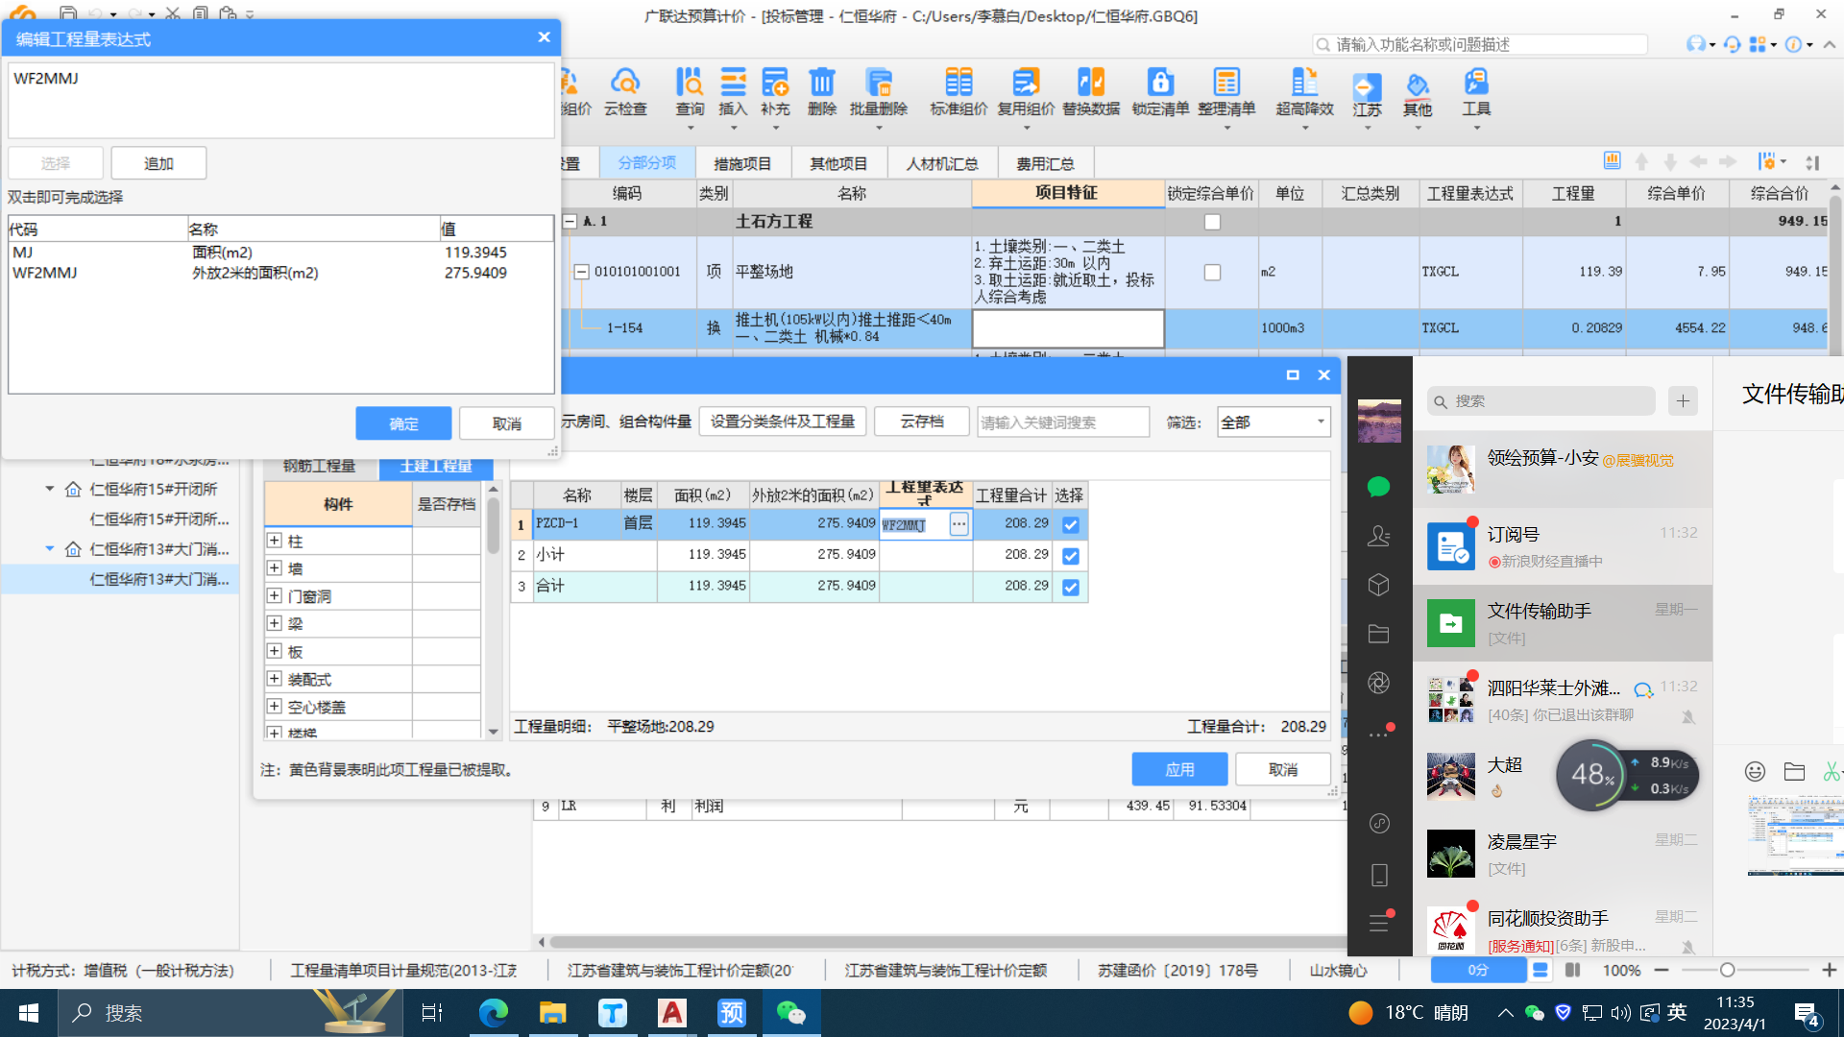Screen dimensions: 1844x1037
Task: Open the 筛选 全部 dropdown
Action: coord(1274,422)
